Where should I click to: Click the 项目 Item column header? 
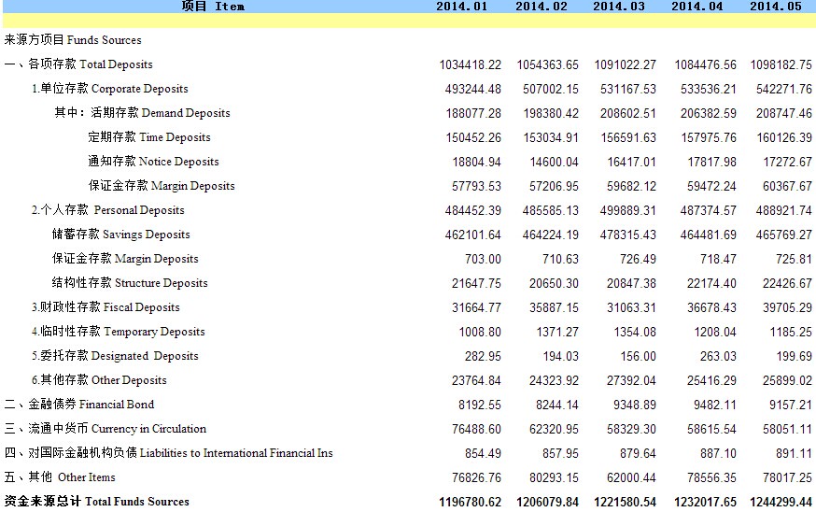point(213,7)
